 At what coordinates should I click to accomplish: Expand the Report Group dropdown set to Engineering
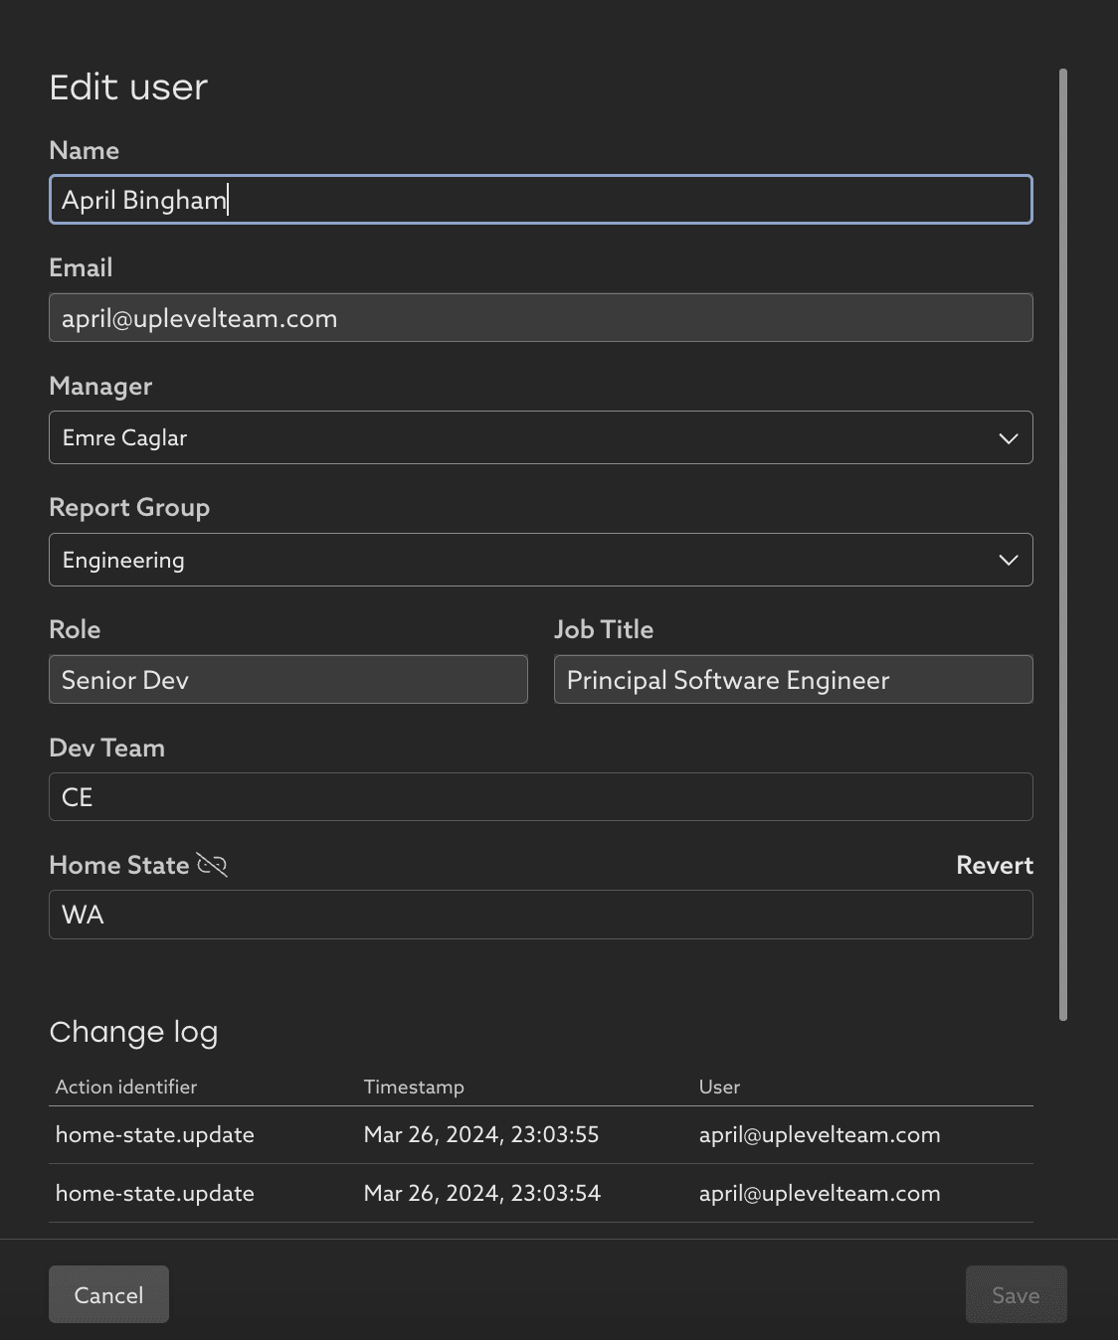point(540,560)
